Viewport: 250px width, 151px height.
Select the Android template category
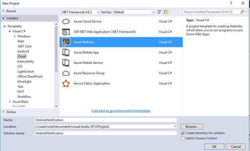[23, 51]
